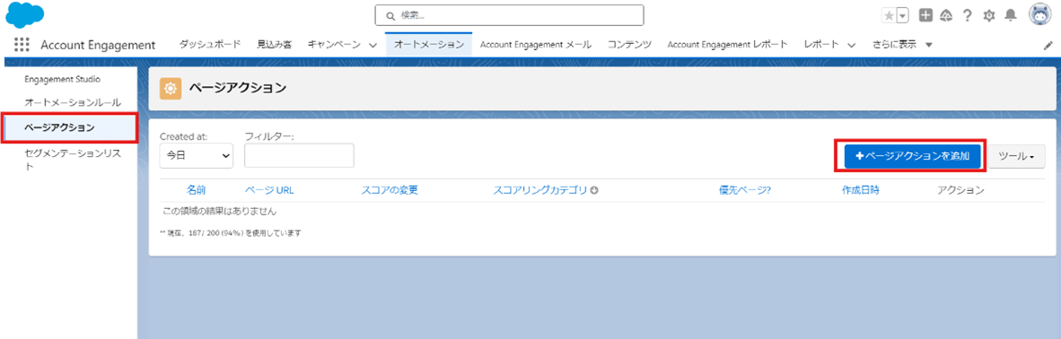Viewport: 1061px width, 339px height.
Task: Open the レポート tab
Action: tap(821, 45)
